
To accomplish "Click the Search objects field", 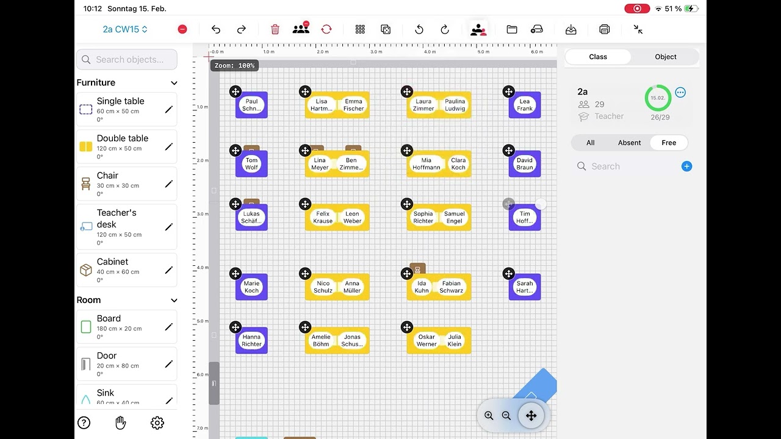I will (x=127, y=60).
